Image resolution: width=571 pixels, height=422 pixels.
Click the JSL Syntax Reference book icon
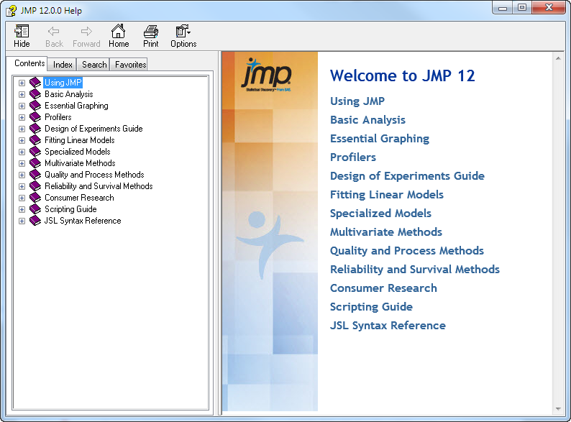point(35,221)
